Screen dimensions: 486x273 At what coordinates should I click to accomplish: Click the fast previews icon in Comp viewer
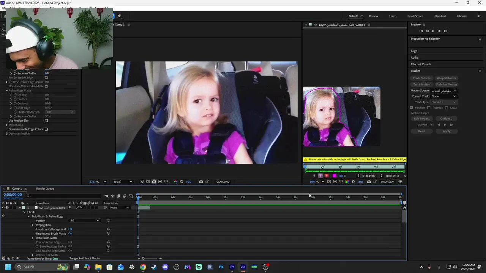coord(142,182)
